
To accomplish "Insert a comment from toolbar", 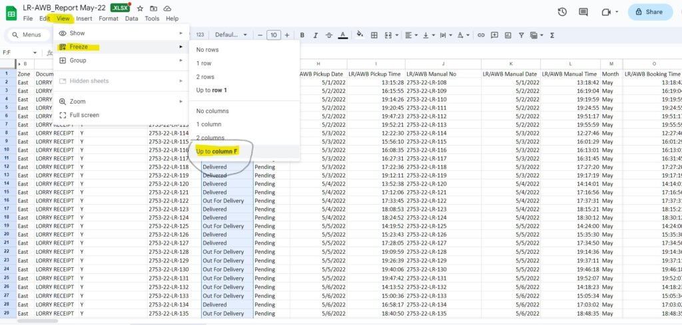I will pyautogui.click(x=494, y=35).
